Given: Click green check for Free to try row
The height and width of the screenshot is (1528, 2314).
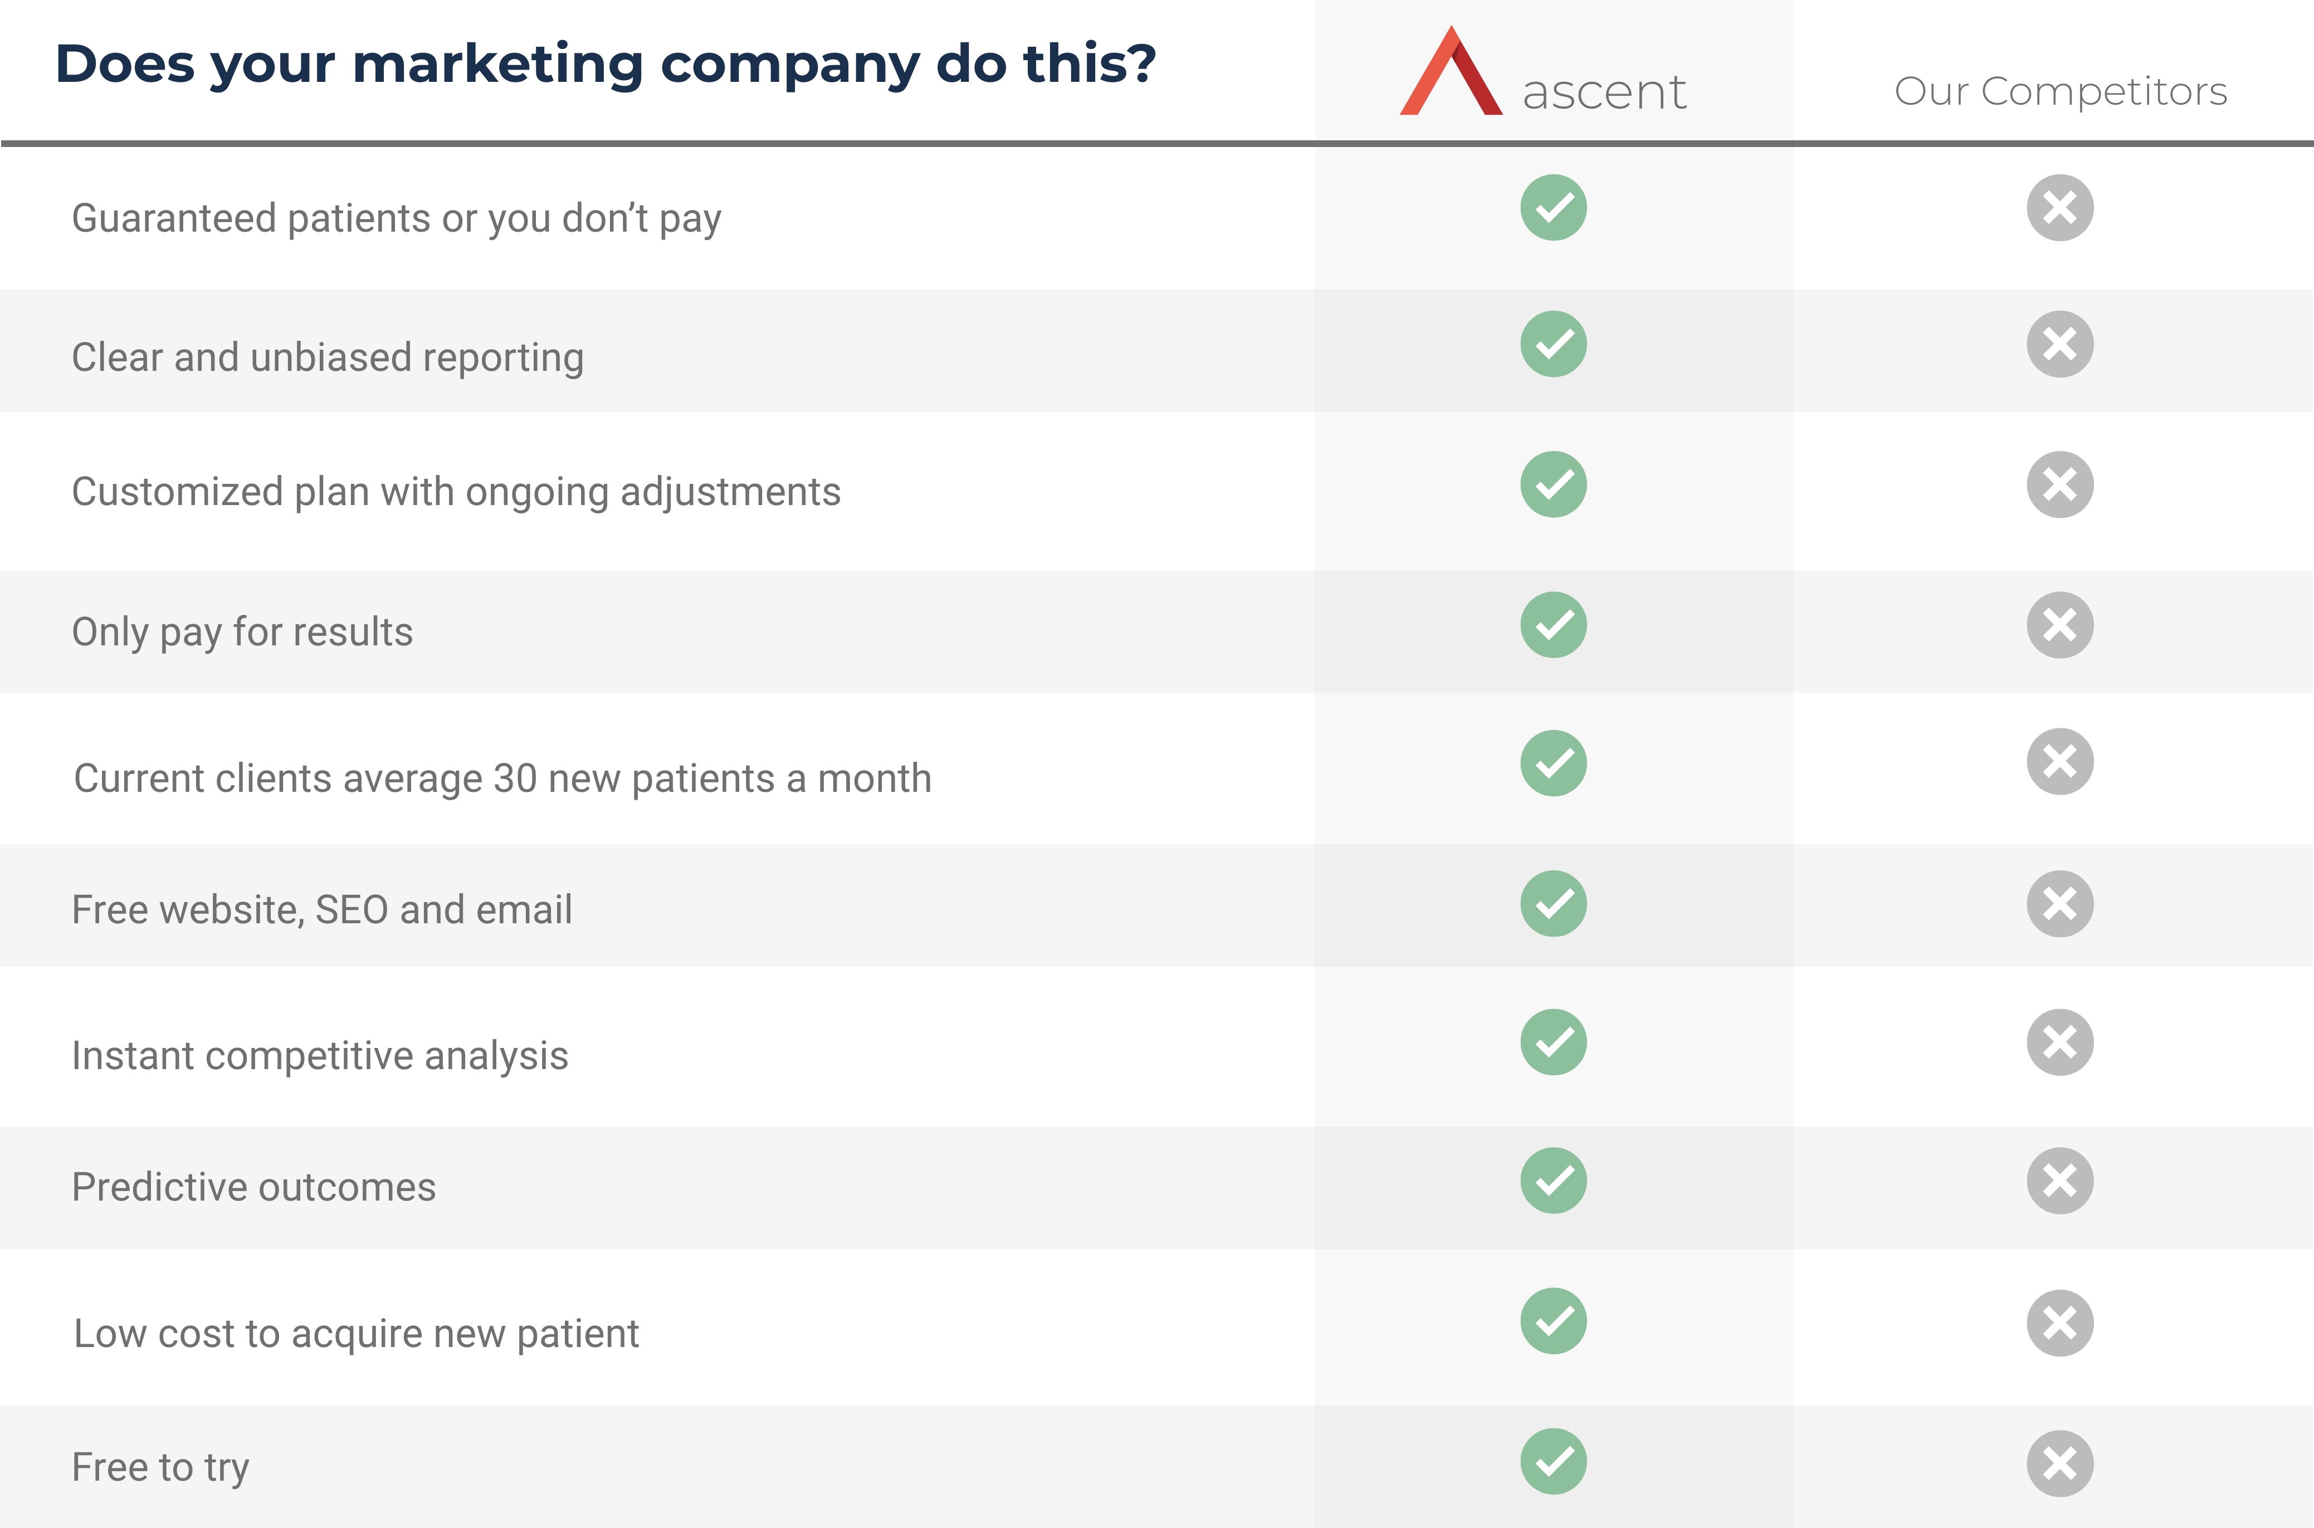Looking at the screenshot, I should tap(1553, 1461).
